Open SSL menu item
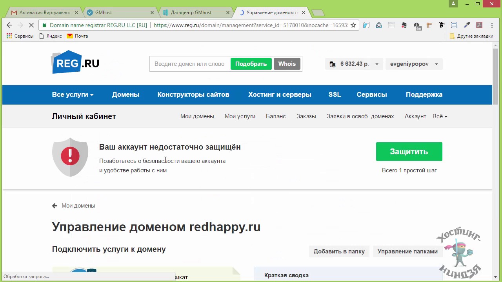Viewport: 502px width, 282px height. 335,95
